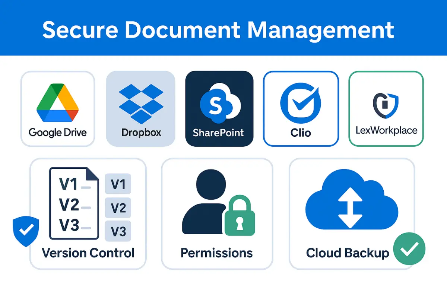The height and width of the screenshot is (298, 447).
Task: Select the V1 version chip
Action: pyautogui.click(x=118, y=184)
